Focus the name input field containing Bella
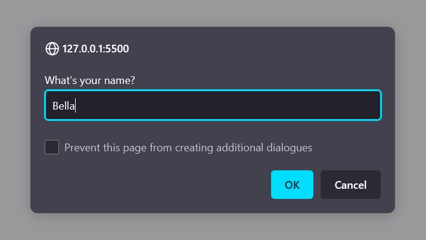 click(213, 105)
